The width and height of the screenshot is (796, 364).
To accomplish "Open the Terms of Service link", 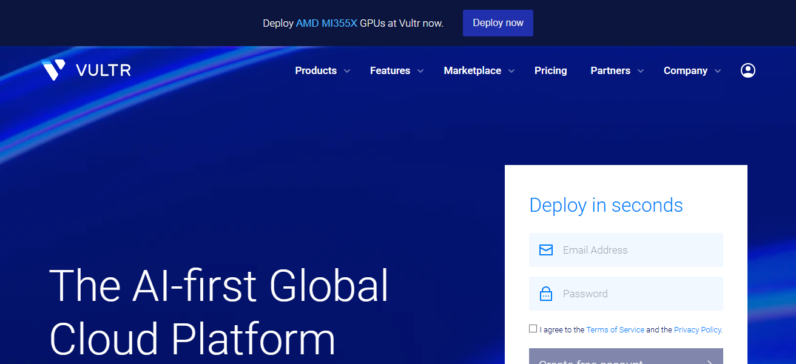I will [x=615, y=329].
